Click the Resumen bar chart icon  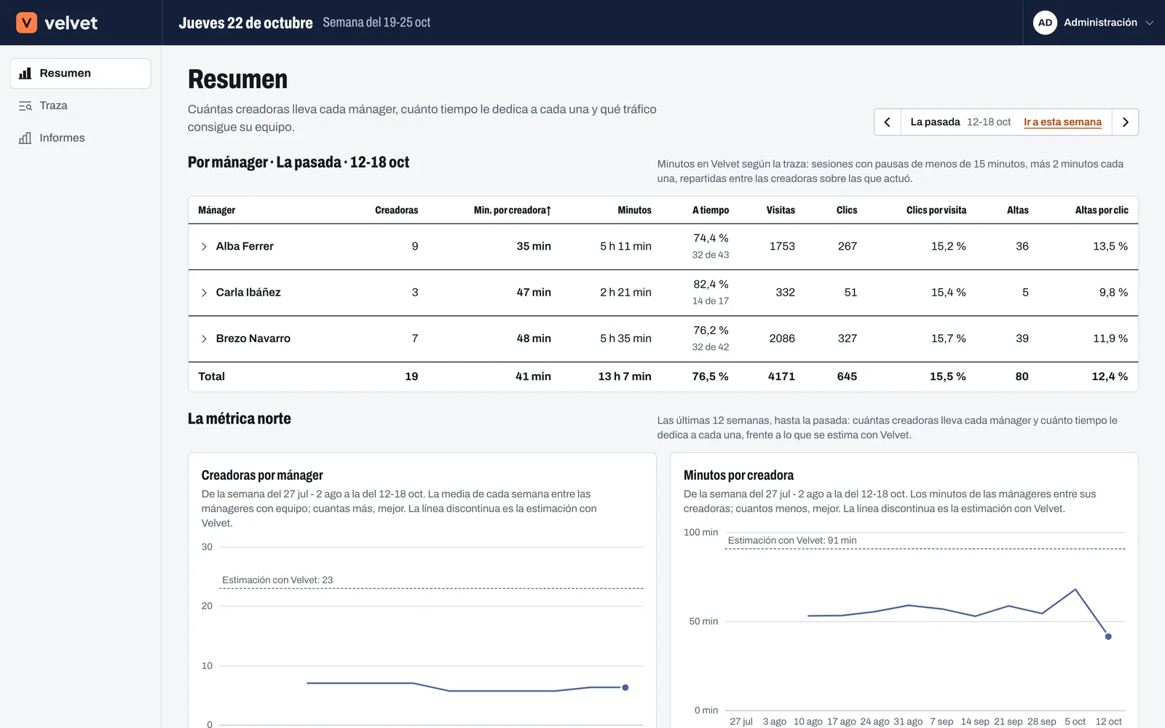click(x=25, y=74)
